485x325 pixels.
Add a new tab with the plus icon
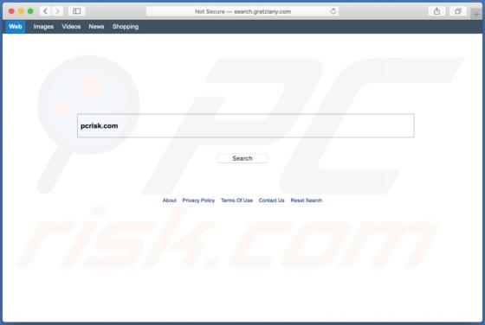tap(476, 14)
